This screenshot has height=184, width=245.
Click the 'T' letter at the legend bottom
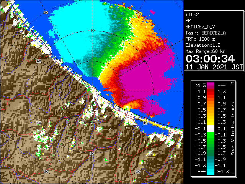233,173
